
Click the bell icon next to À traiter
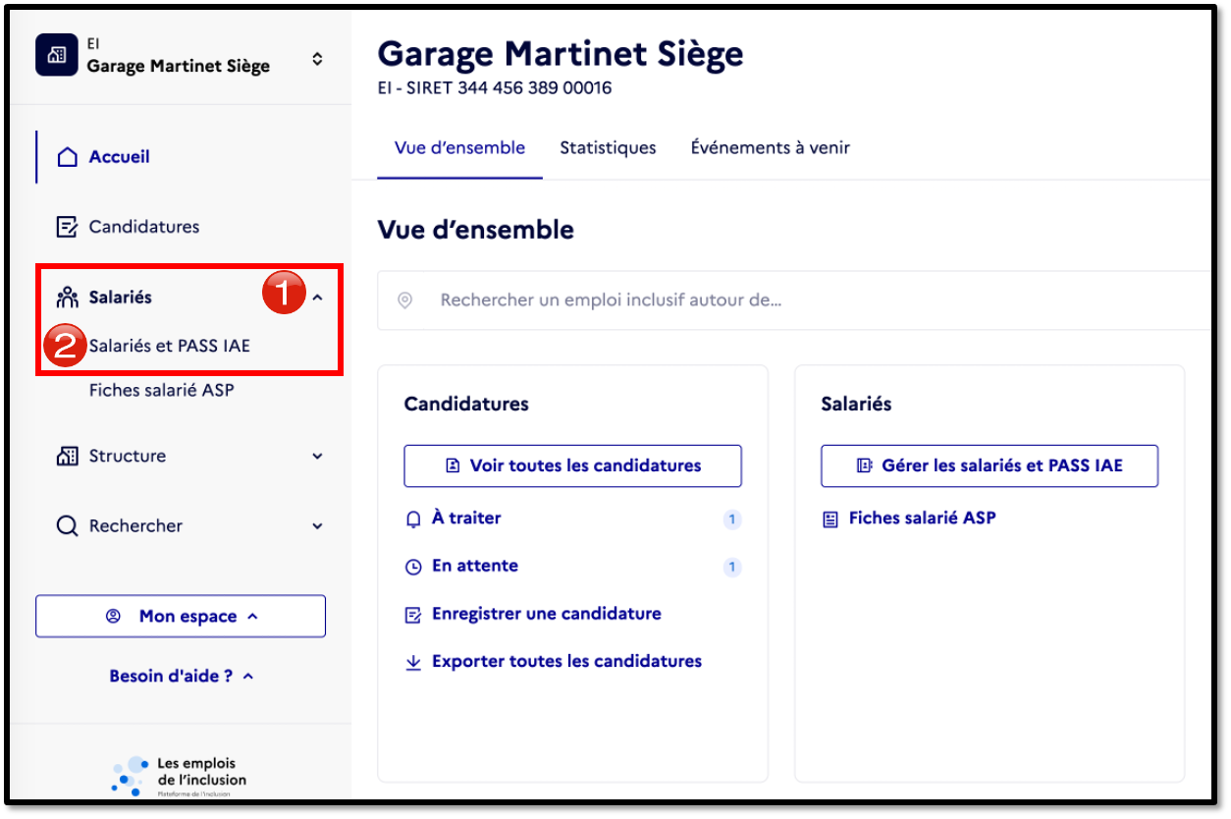[x=413, y=519]
